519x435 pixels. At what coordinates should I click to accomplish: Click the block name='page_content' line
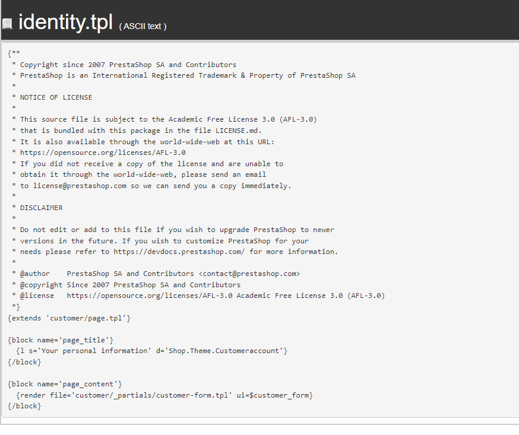point(65,384)
